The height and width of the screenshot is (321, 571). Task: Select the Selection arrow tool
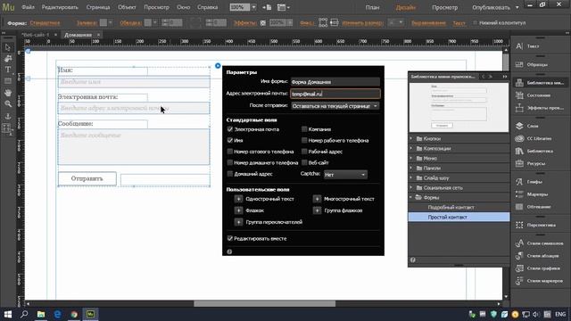tap(8, 47)
